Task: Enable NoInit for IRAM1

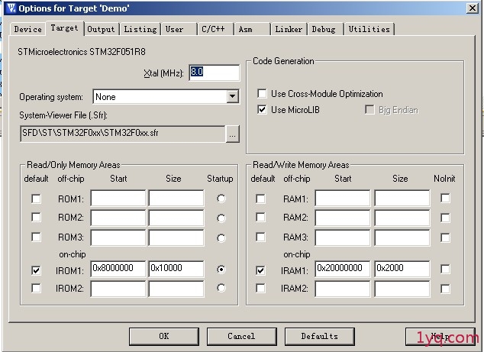Action: pyautogui.click(x=445, y=269)
